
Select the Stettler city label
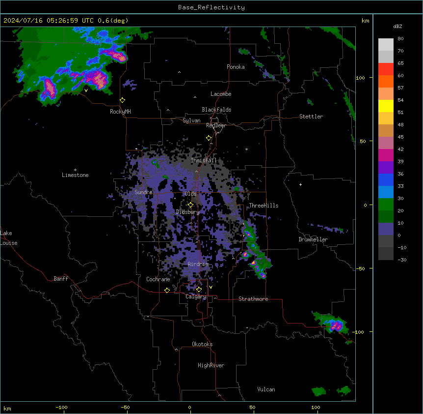(311, 117)
